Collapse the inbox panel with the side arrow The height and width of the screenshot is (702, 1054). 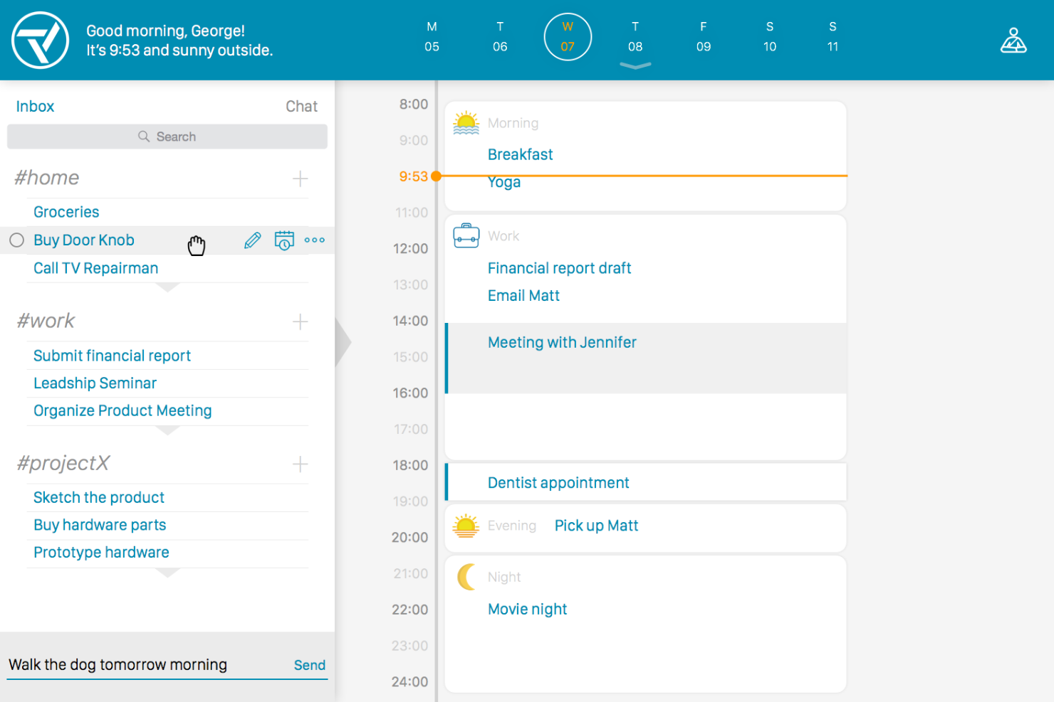click(343, 342)
